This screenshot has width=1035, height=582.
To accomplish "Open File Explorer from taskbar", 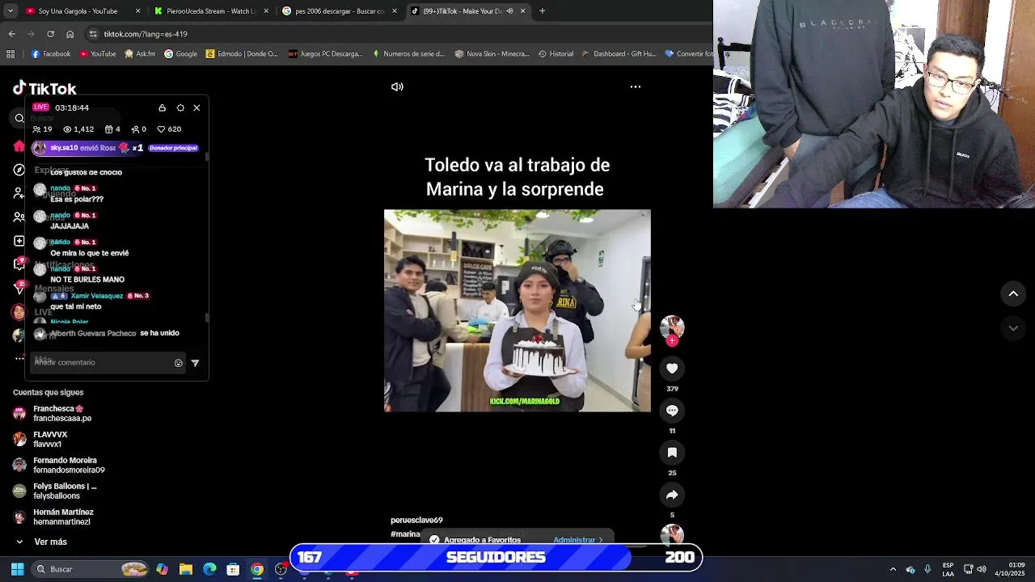I will [186, 569].
